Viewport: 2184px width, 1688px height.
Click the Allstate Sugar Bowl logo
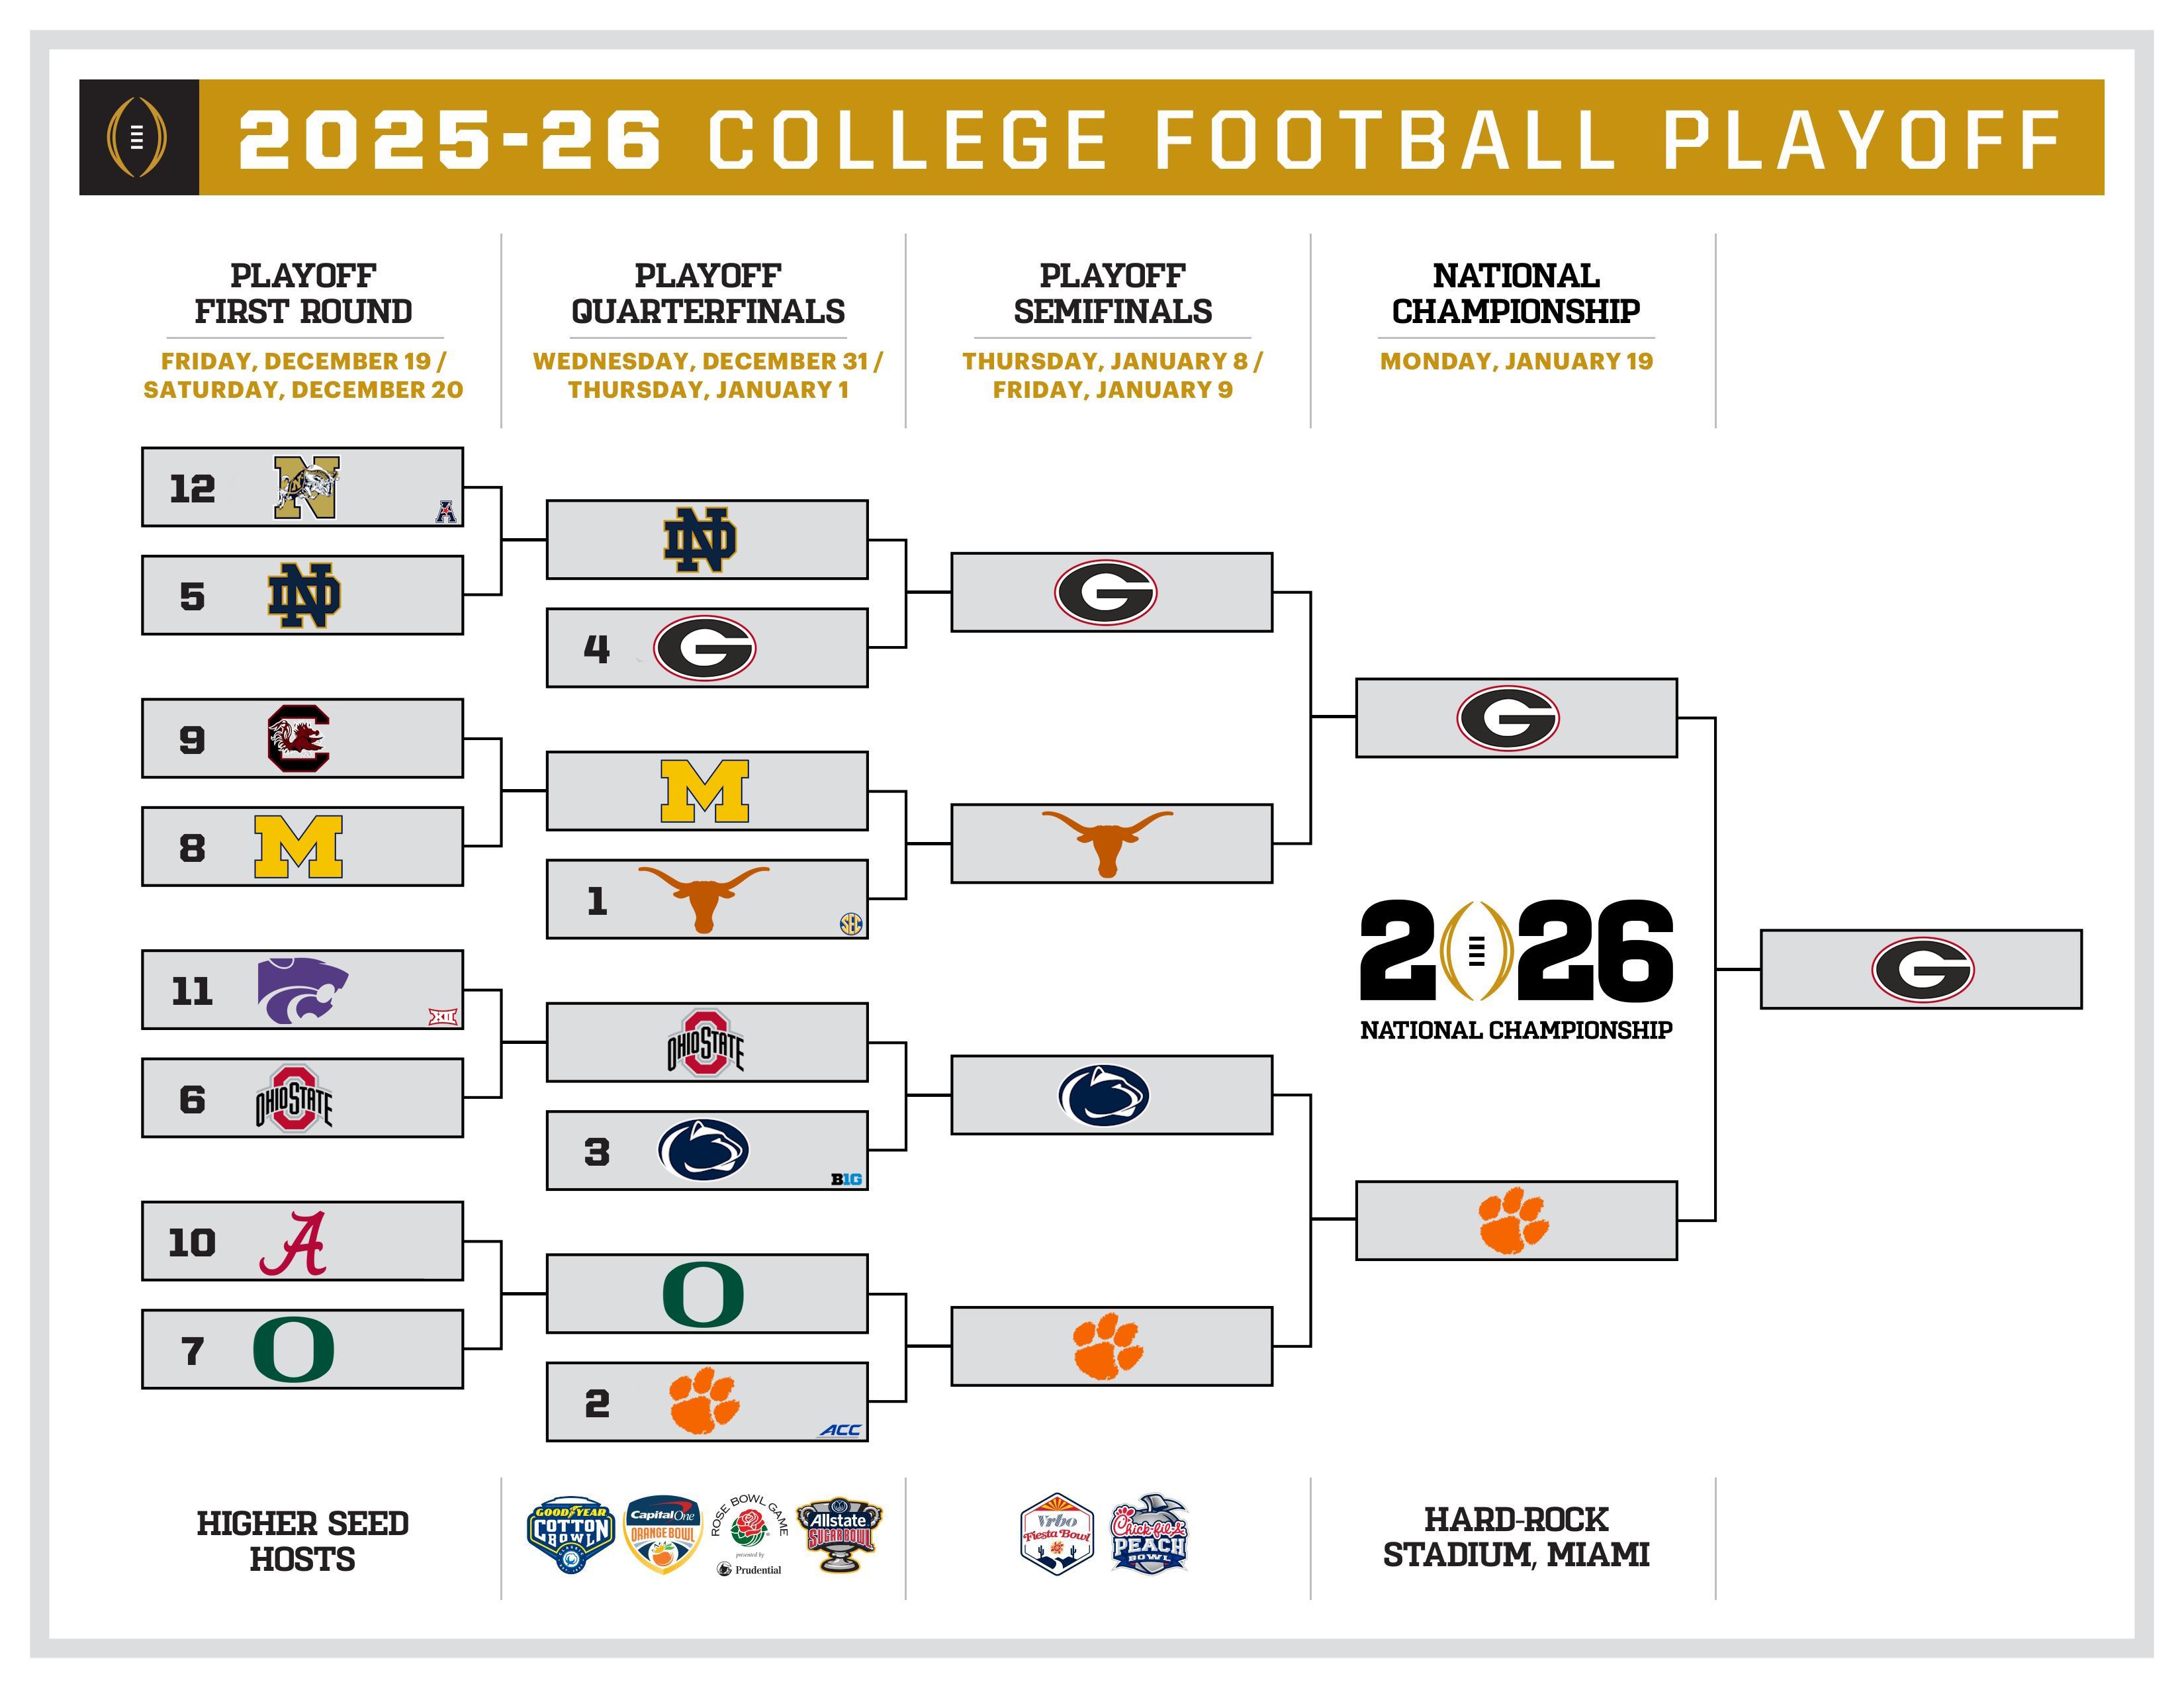[839, 1535]
